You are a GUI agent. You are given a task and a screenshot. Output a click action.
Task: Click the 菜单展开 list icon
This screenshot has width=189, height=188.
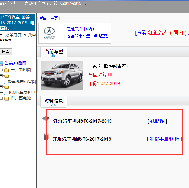pos(1,35)
